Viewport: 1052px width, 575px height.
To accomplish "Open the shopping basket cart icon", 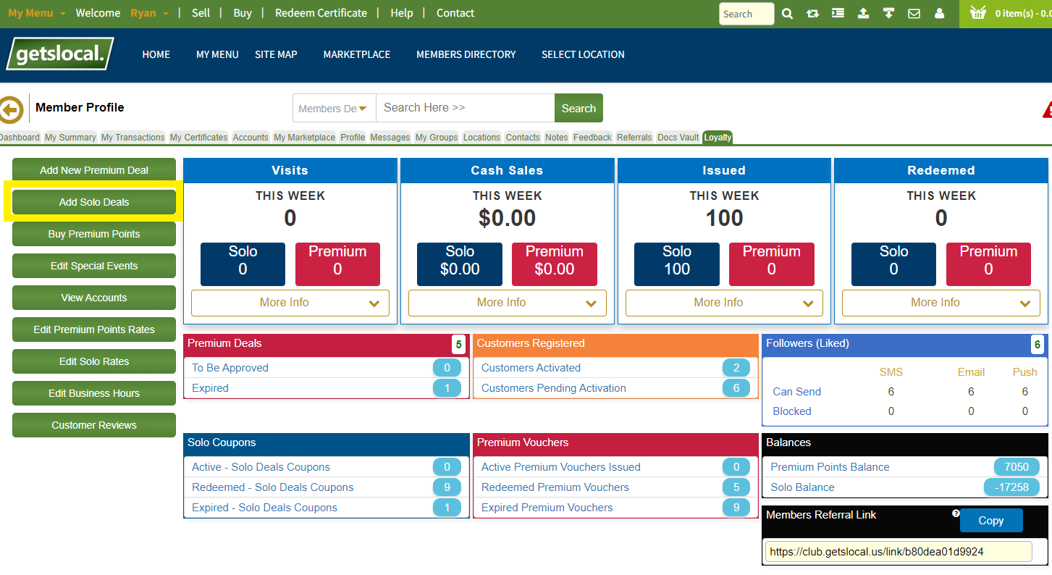I will pos(978,12).
